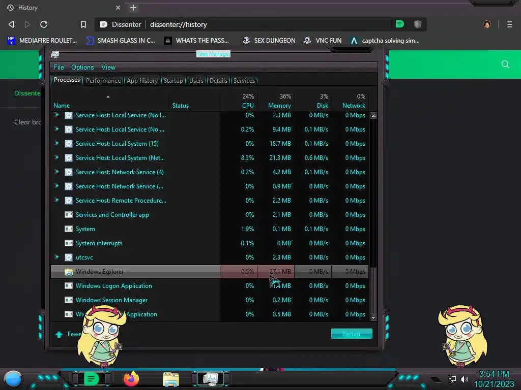521x390 pixels.
Task: Switch to the Services tab
Action: pyautogui.click(x=244, y=81)
